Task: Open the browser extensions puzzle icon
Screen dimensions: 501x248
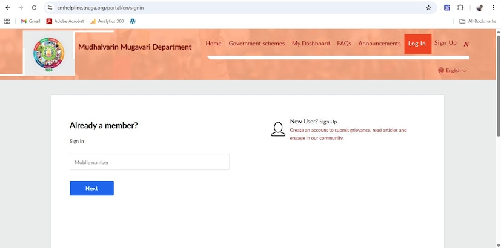Action: pos(460,8)
